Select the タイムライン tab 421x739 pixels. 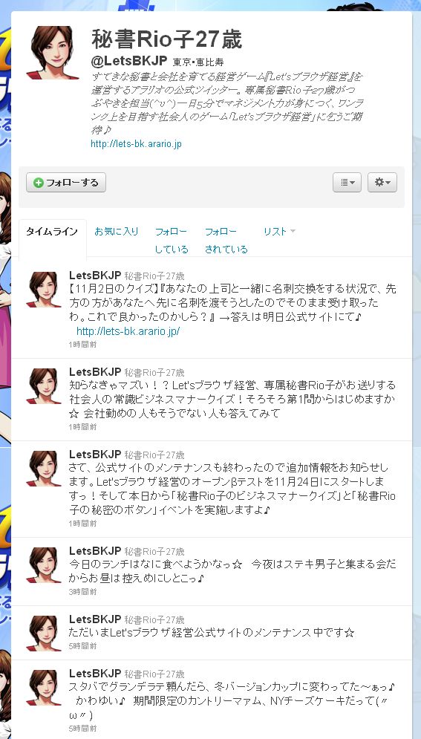click(x=52, y=232)
